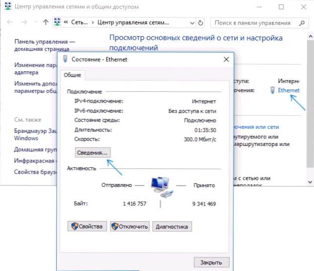
Task: Click the Ethernet adapter icon in dialog title
Action: 65,59
